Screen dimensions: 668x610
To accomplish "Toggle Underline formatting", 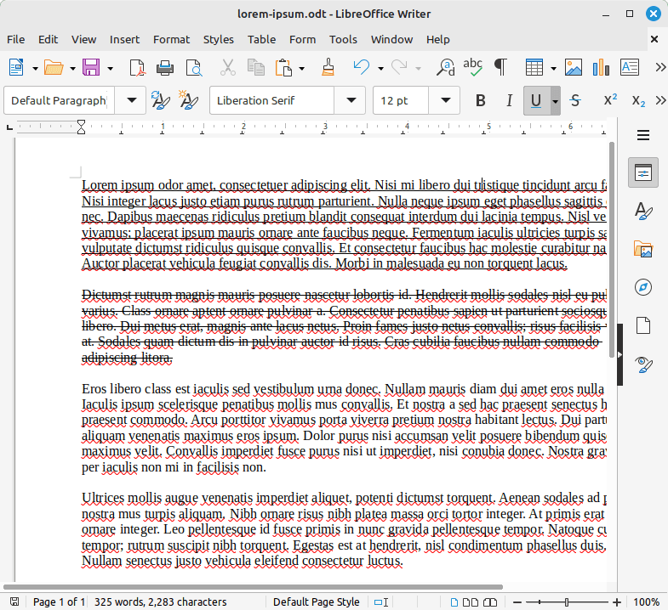I will point(536,100).
